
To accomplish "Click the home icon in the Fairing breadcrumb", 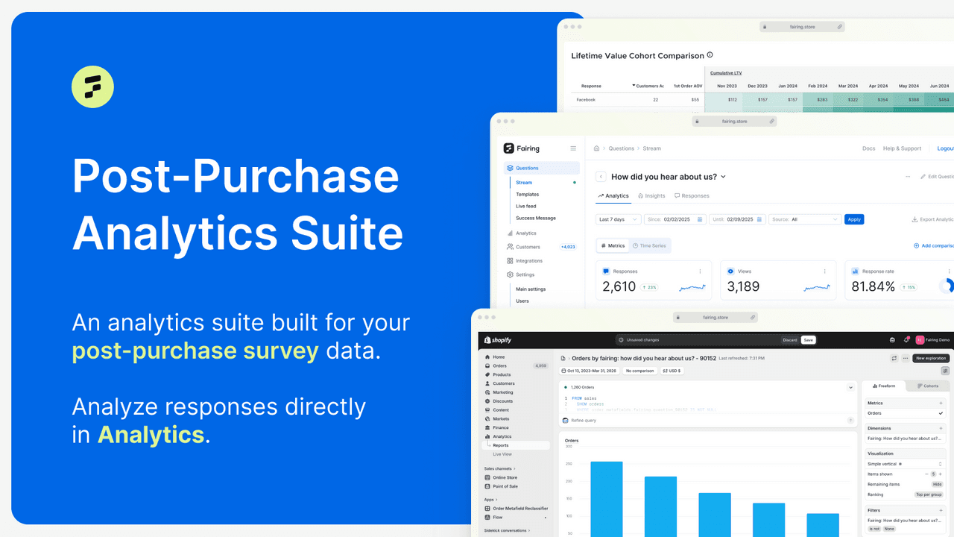I will coord(596,148).
